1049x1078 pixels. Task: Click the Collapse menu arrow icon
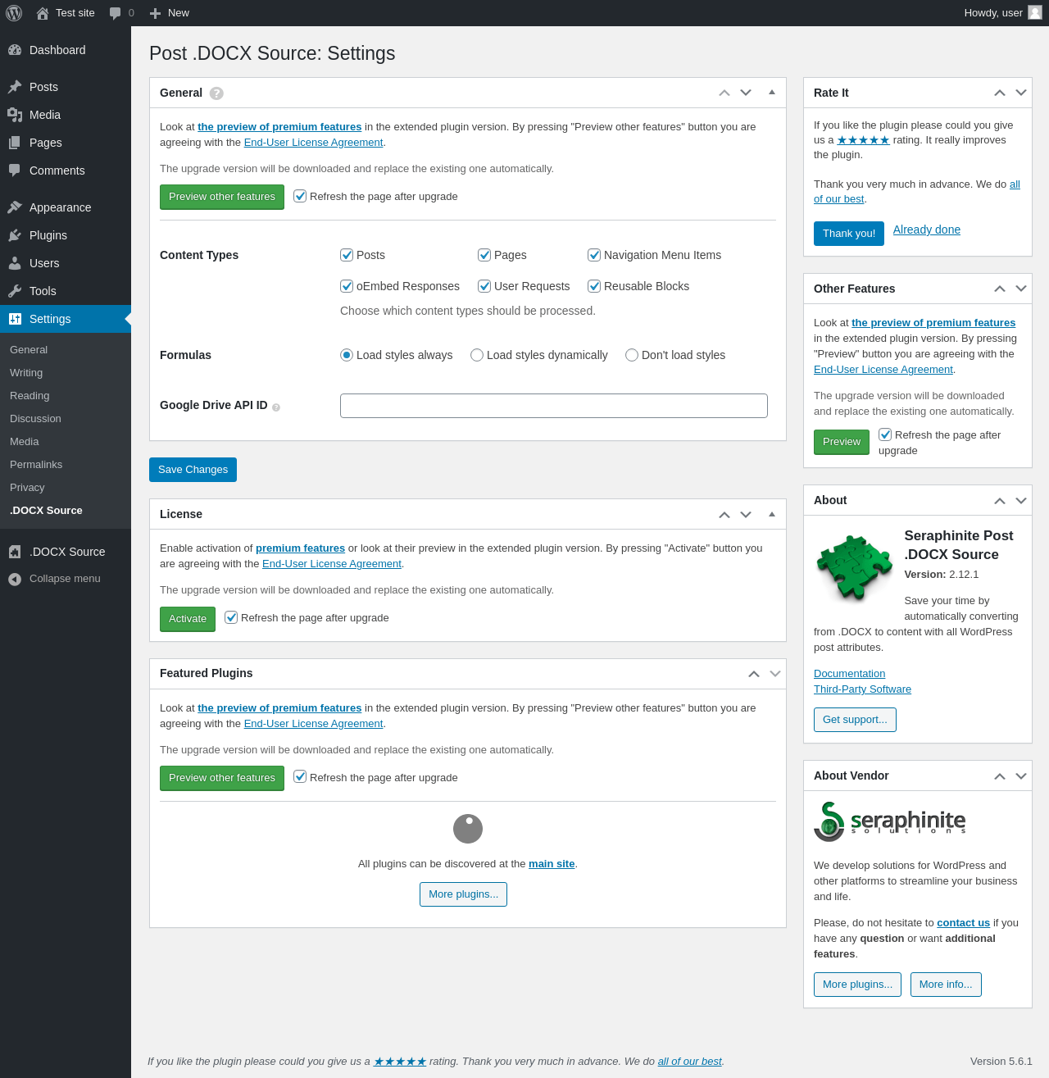click(x=15, y=580)
